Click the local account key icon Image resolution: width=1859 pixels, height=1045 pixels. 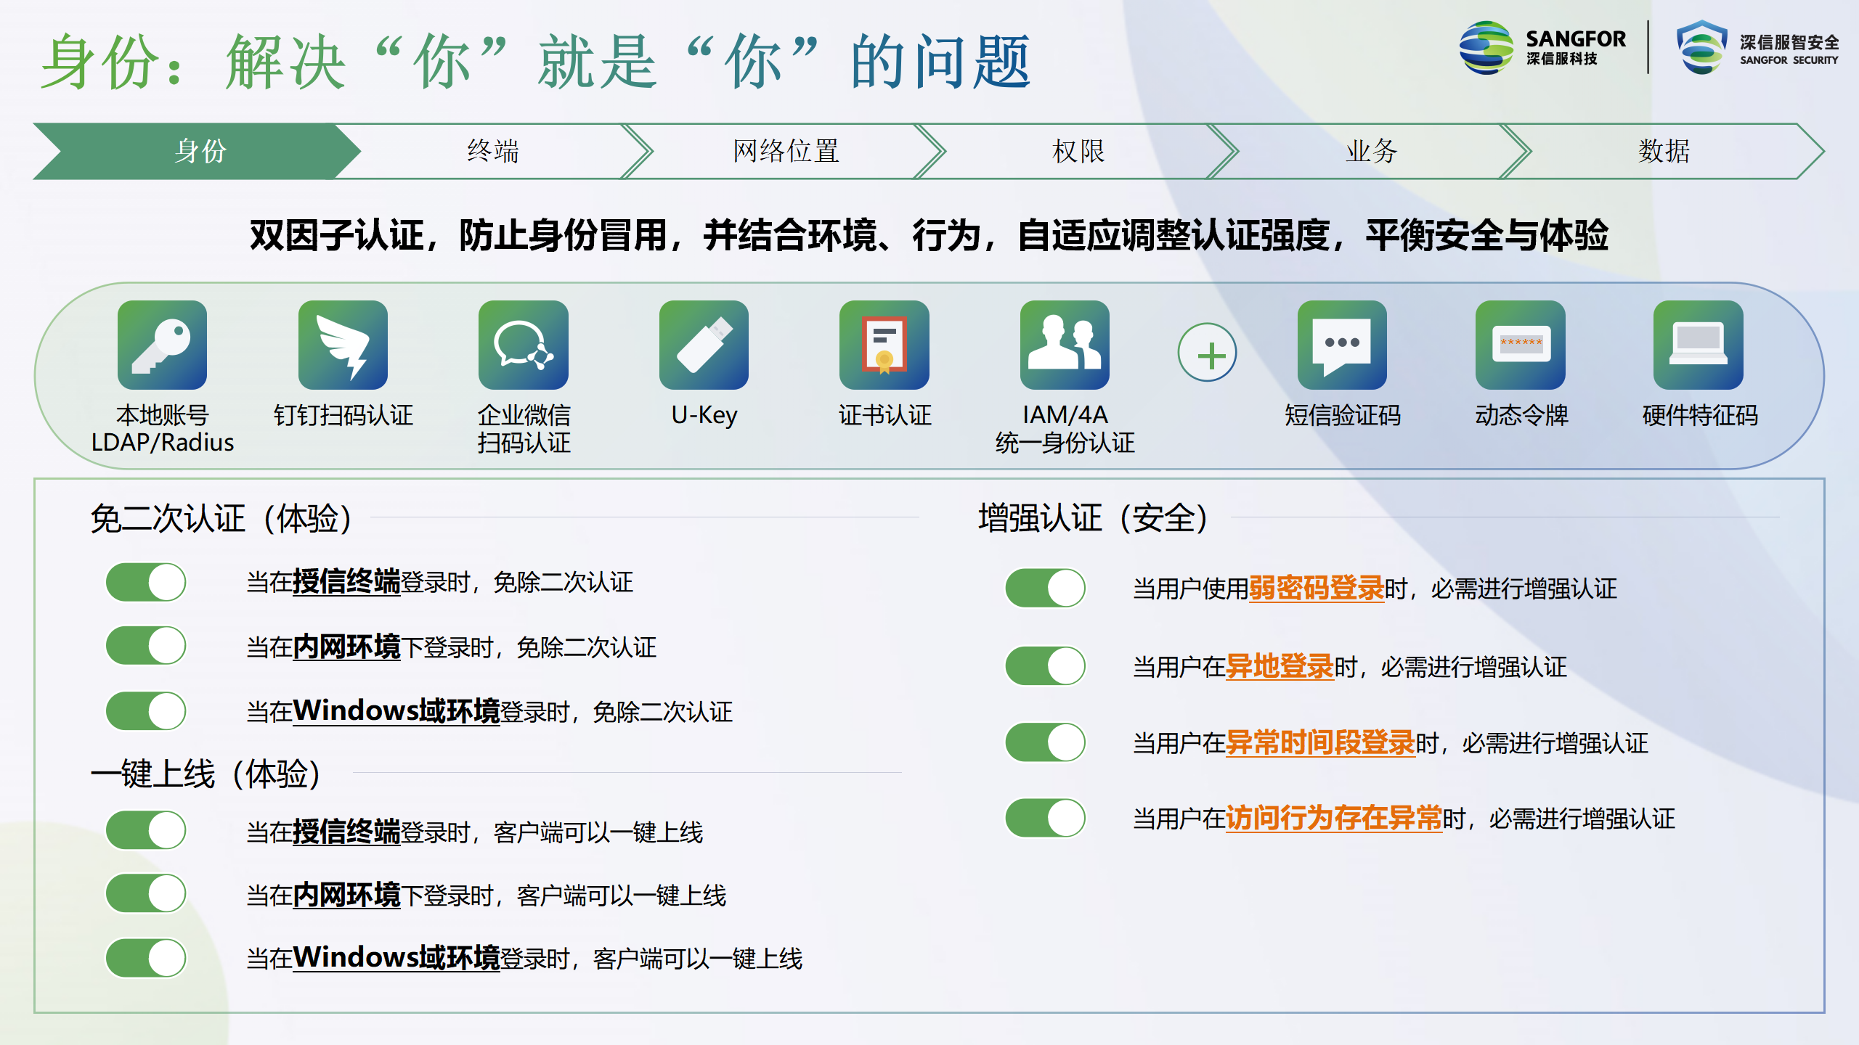coord(162,345)
